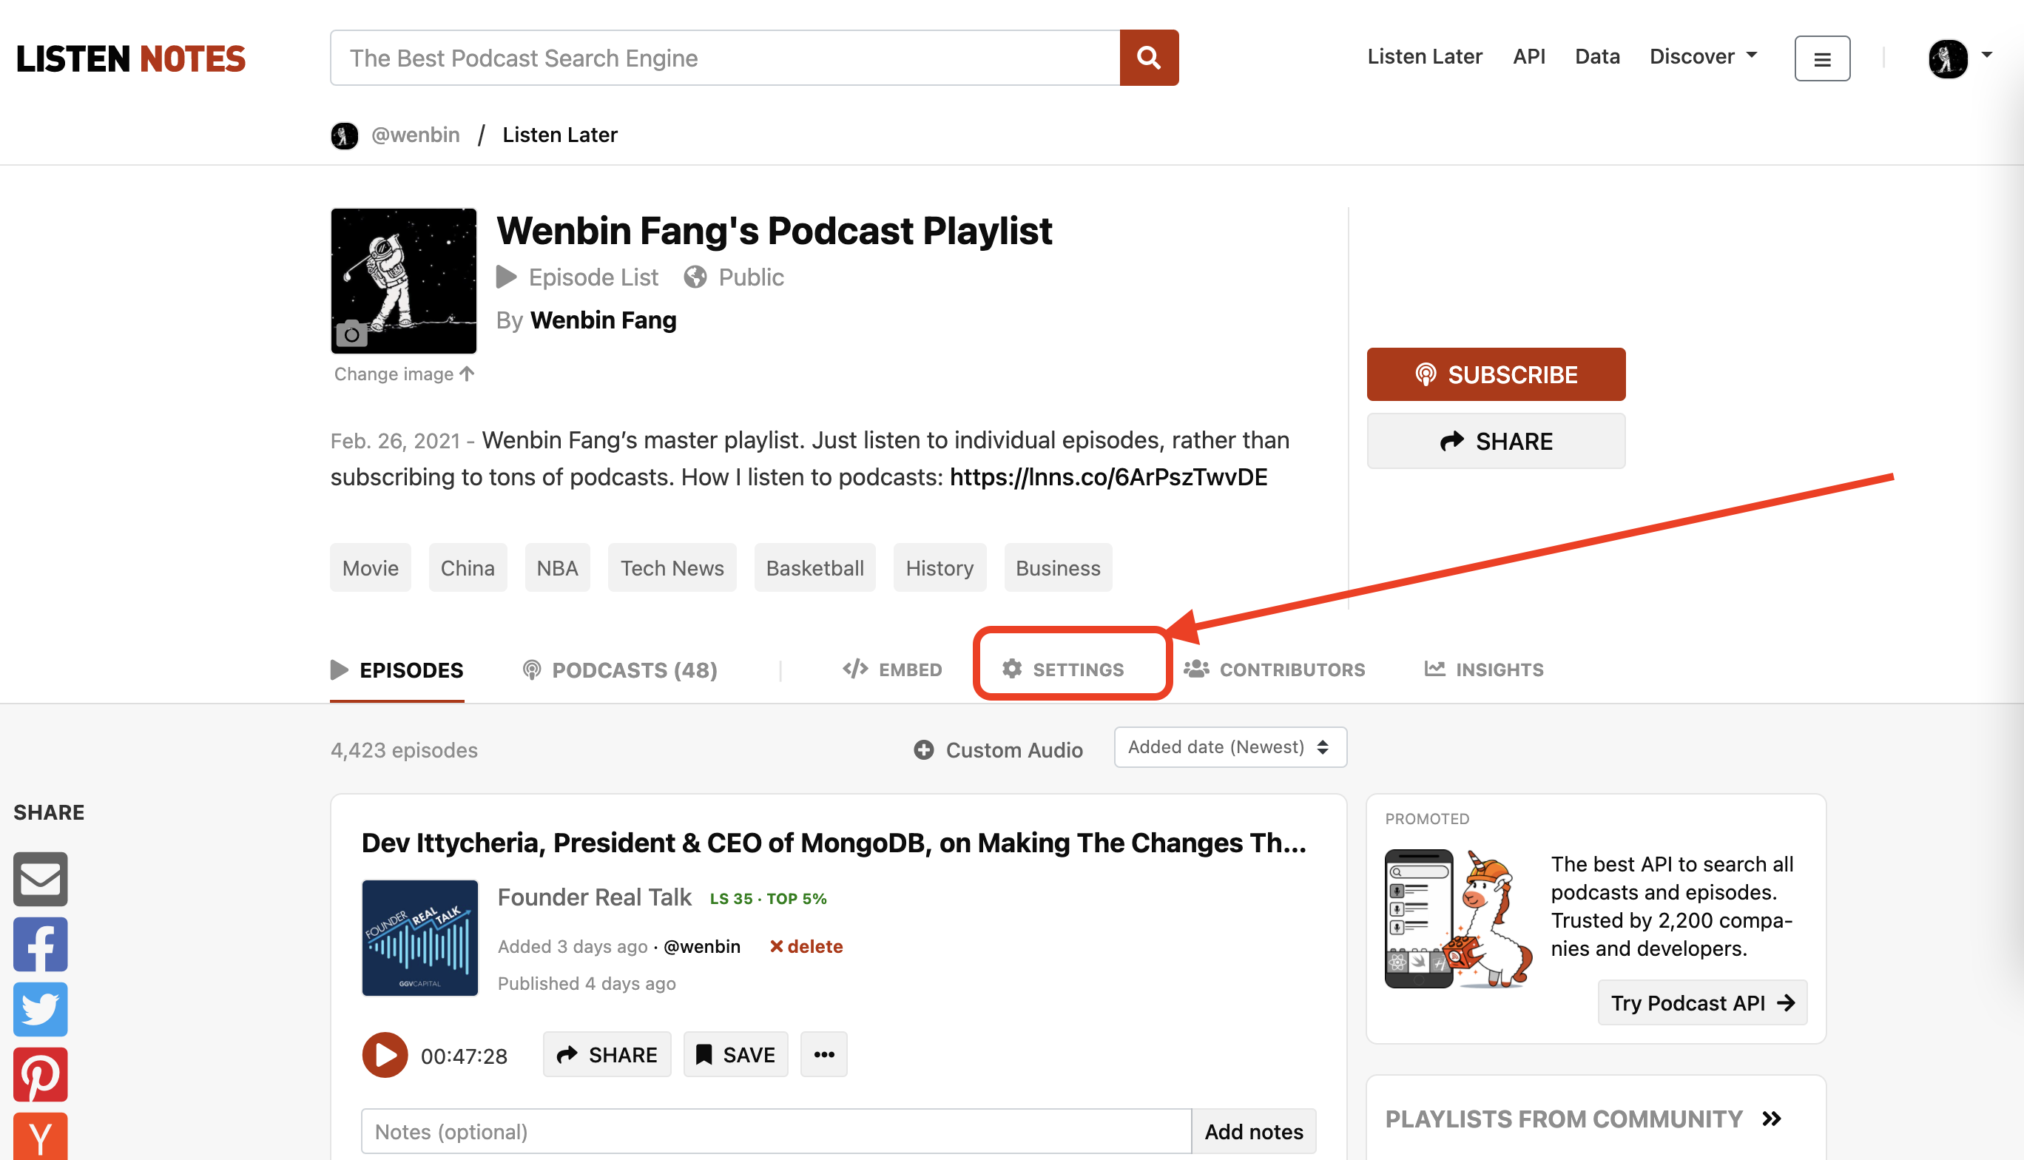
Task: Share playlist on Pinterest
Action: [40, 1075]
